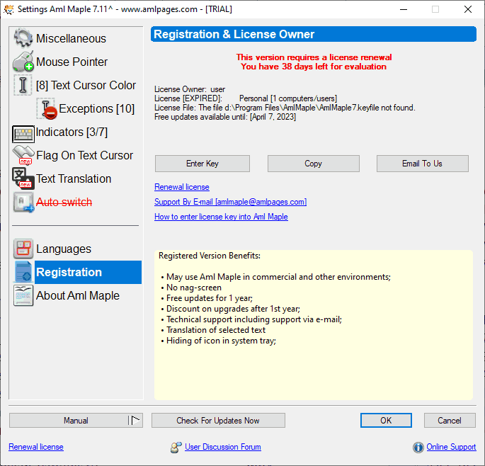485x466 pixels.
Task: Click the License File path text
Action: tap(285, 108)
